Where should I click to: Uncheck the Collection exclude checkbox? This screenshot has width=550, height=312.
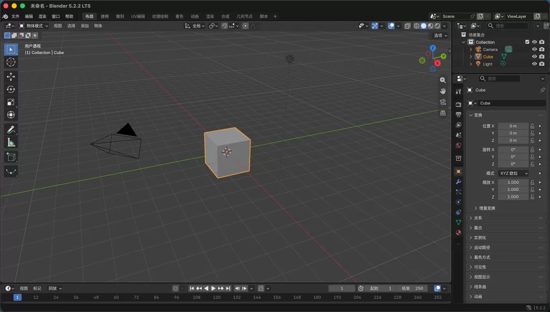(x=527, y=42)
